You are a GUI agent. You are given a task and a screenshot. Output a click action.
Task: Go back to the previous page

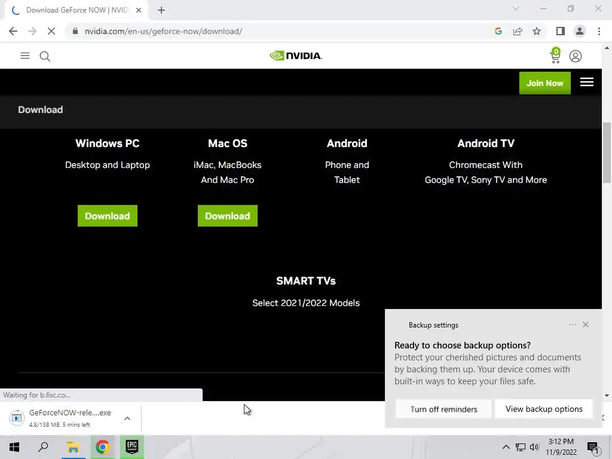(x=13, y=31)
